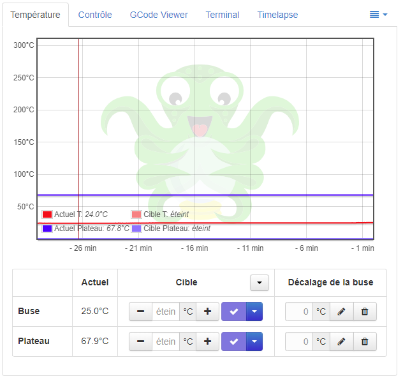Edit Buse offset with pencil icon
Screen dimensions: 403x383
pyautogui.click(x=342, y=312)
